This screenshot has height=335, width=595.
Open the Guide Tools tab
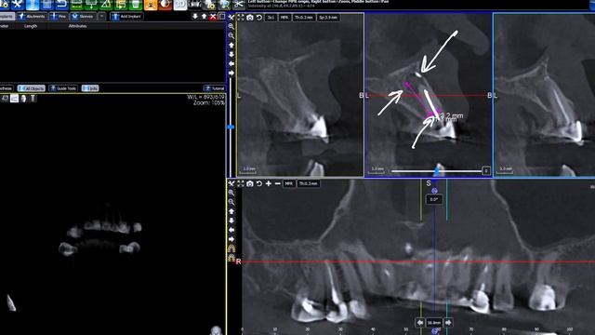[x=63, y=88]
